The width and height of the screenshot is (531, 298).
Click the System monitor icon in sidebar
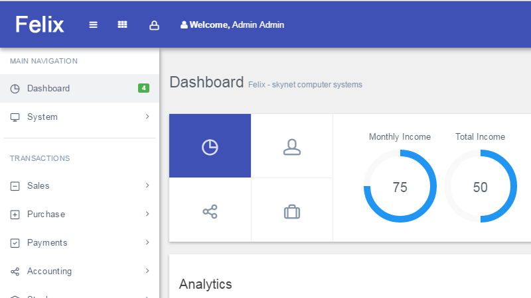[x=15, y=117]
